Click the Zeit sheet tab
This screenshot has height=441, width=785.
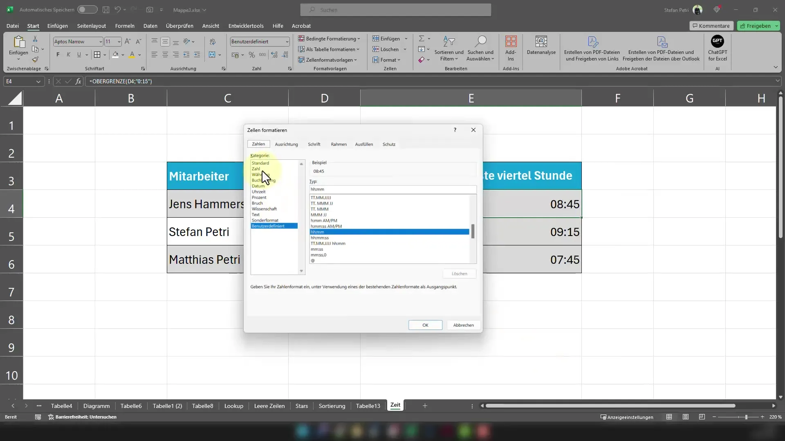[396, 405]
